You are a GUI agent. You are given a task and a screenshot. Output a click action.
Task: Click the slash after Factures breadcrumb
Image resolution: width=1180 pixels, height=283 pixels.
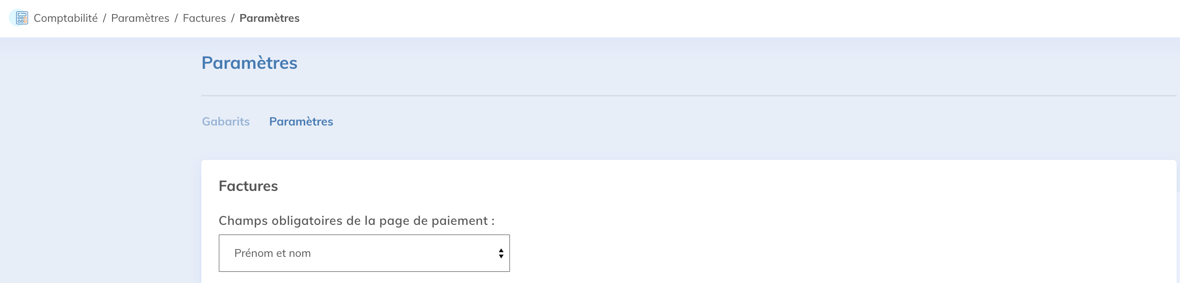pyautogui.click(x=233, y=18)
